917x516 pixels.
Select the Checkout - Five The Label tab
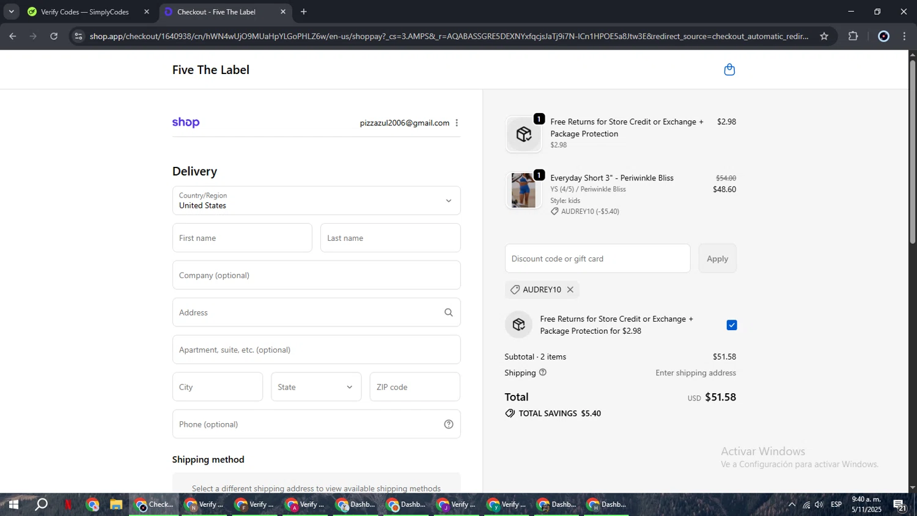216,12
